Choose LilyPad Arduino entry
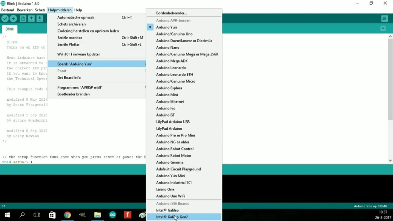Viewport: 393px width, 221px height. [184, 129]
